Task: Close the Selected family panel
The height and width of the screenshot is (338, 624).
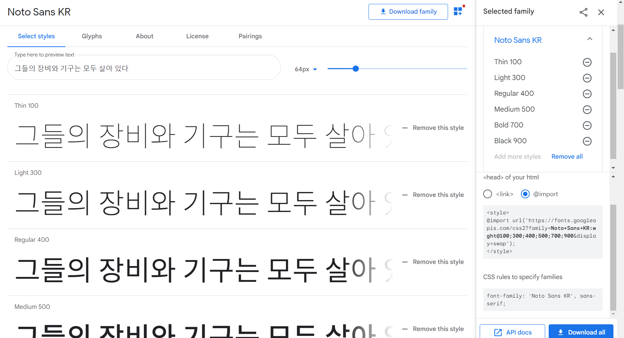Action: [x=601, y=12]
